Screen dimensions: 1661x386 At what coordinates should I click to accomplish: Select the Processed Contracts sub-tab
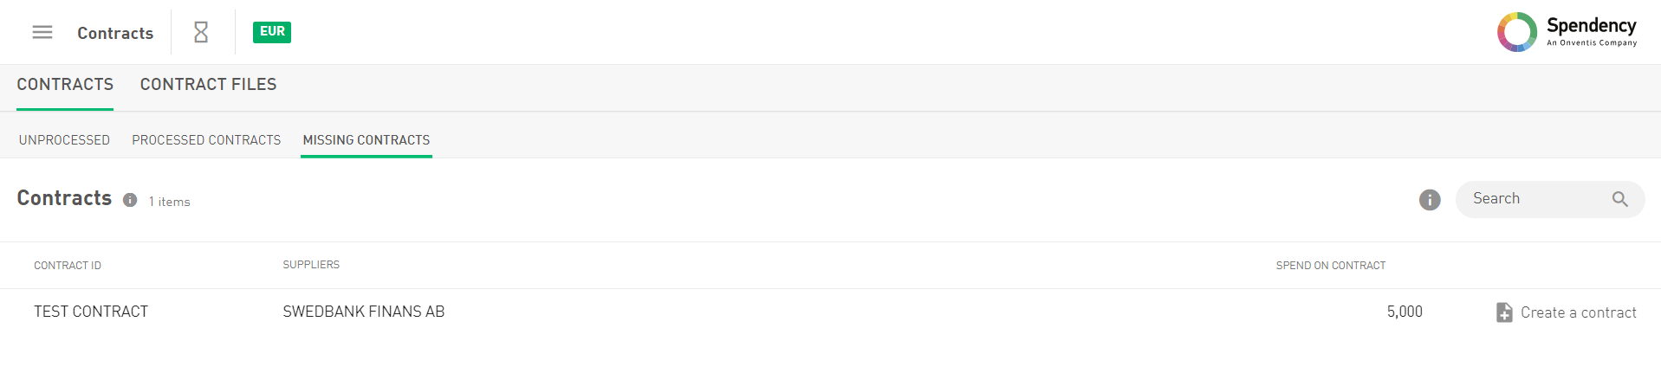coord(206,140)
